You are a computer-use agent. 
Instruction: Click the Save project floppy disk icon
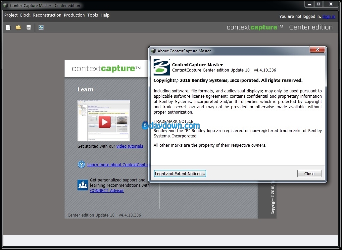[29, 27]
